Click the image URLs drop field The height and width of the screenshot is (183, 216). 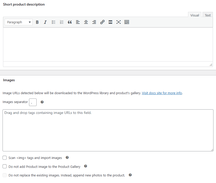pos(108,130)
